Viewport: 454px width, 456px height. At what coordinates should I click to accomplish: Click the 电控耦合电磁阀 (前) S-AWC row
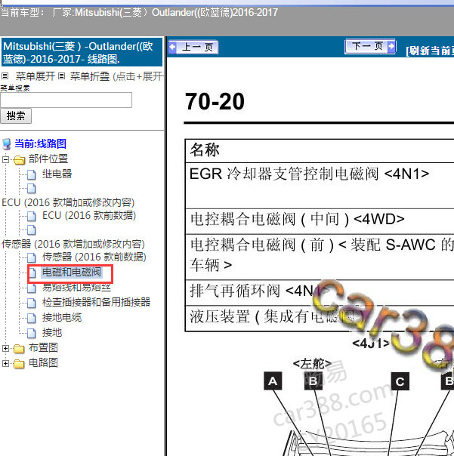tap(320, 257)
